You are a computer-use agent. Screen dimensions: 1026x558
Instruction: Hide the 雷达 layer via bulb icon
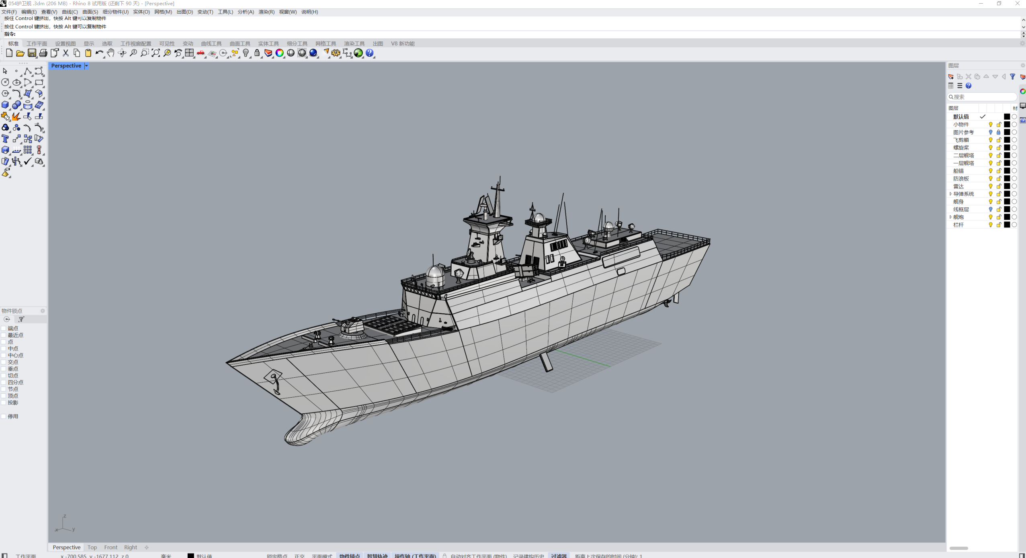991,186
